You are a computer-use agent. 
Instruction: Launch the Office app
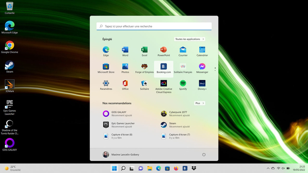pyautogui.click(x=125, y=85)
